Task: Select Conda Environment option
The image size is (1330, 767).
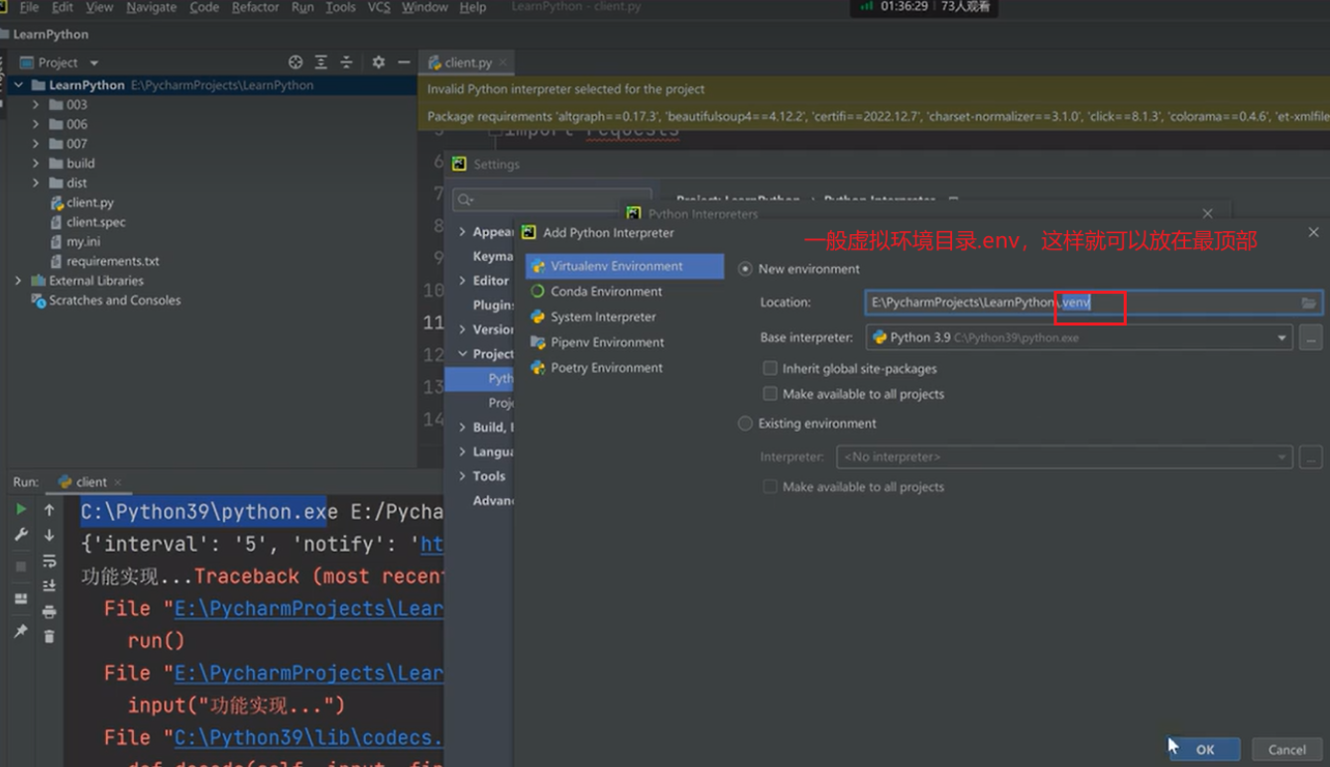Action: (606, 292)
